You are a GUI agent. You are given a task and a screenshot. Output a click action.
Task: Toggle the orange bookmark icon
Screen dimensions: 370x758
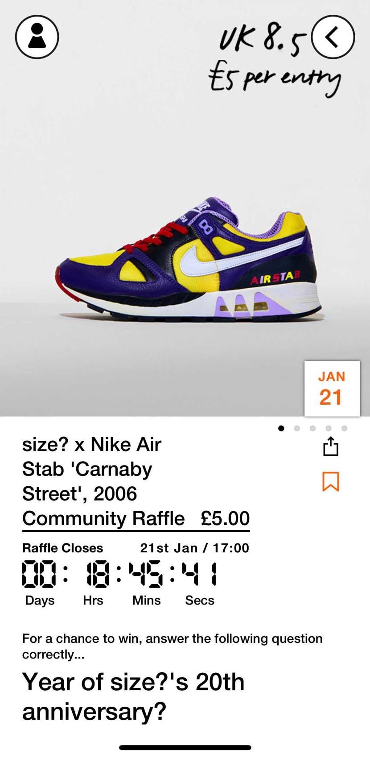[331, 481]
